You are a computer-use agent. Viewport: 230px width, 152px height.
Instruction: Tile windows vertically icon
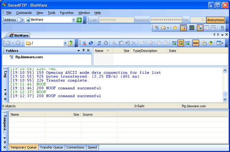(207, 28)
